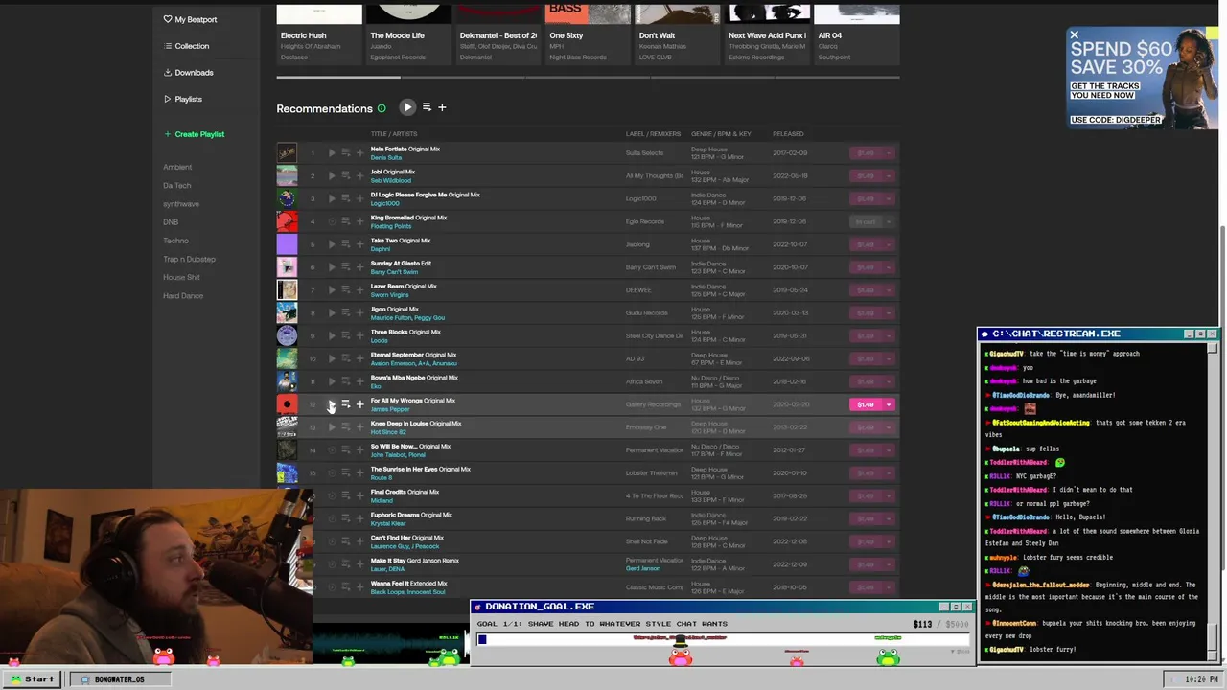Screen dimensions: 1227x690
Task: Click the chat window vertical scrollbar
Action: (x=1213, y=501)
